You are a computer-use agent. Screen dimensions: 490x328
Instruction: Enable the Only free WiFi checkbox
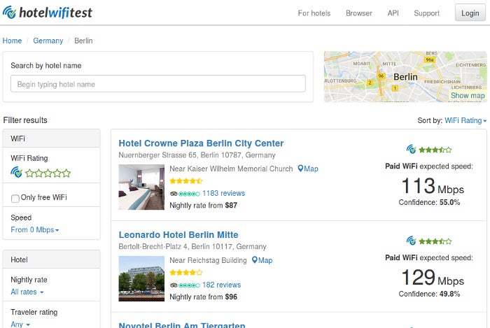click(15, 198)
